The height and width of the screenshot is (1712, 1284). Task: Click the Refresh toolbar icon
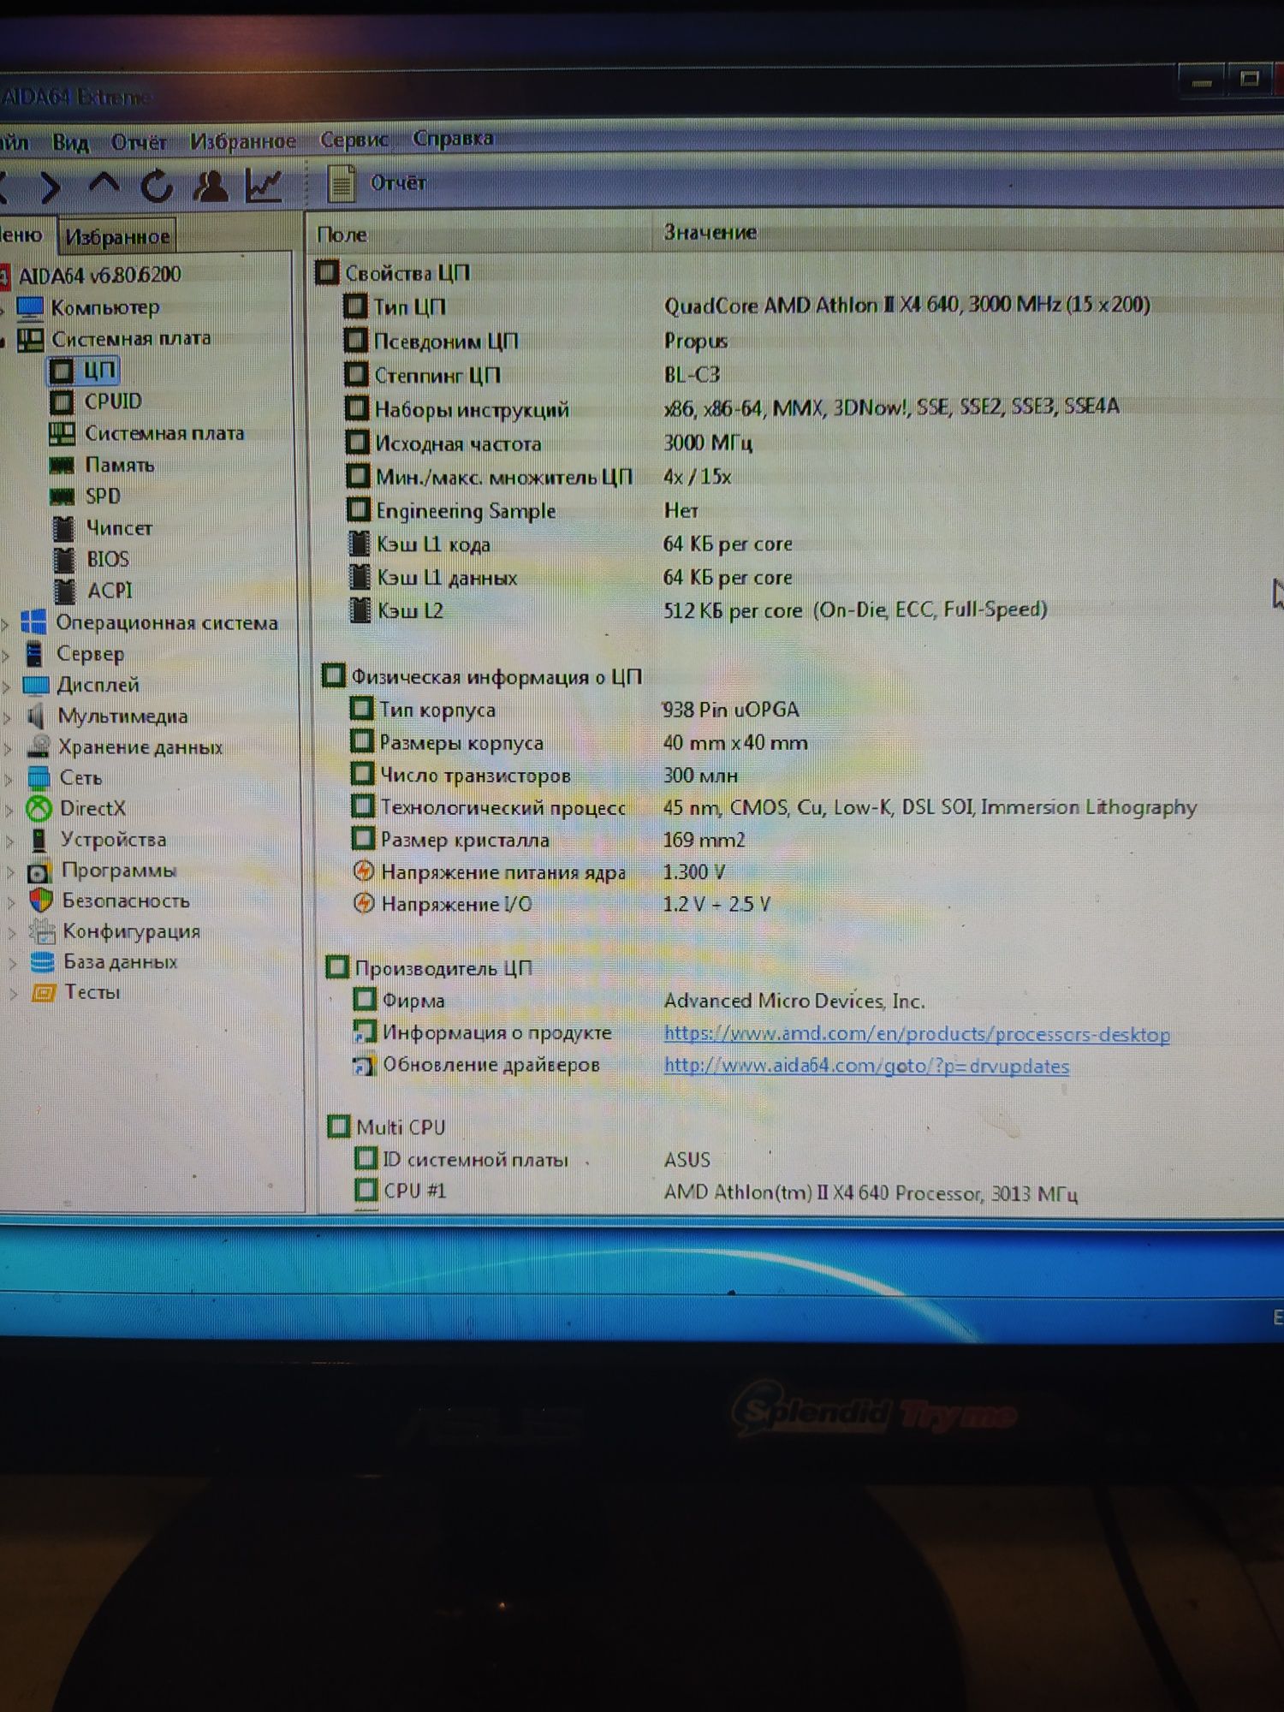coord(157,186)
